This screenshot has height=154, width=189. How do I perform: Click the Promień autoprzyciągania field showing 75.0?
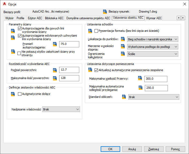(69, 44)
